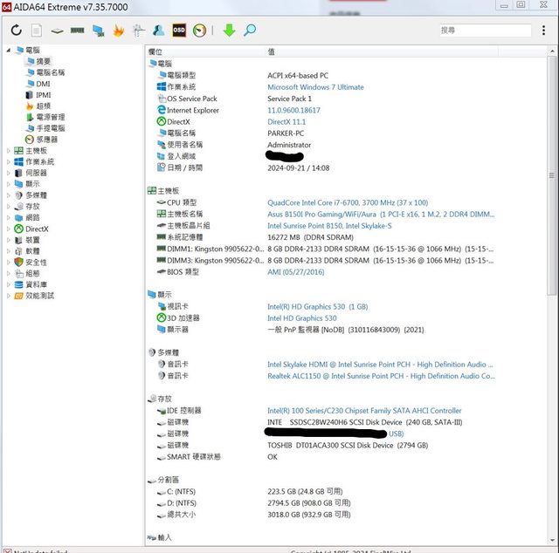559x553 pixels.
Task: Click the gauge sensor panel icon
Action: pos(200,31)
